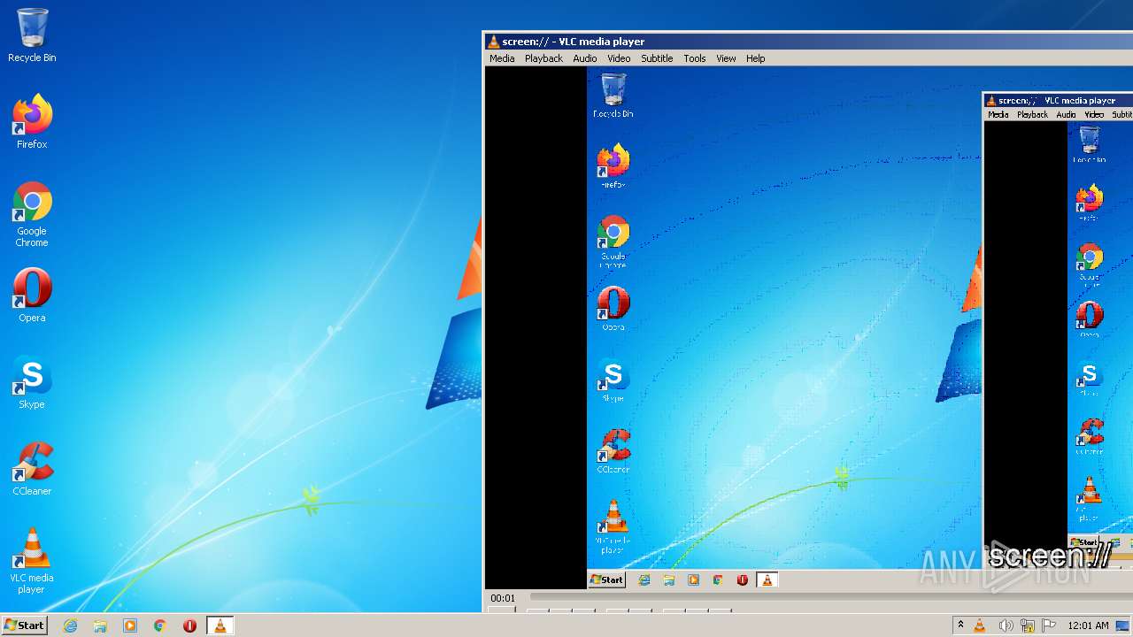Image resolution: width=1133 pixels, height=637 pixels.
Task: Open Opera from the taskbar
Action: point(189,625)
